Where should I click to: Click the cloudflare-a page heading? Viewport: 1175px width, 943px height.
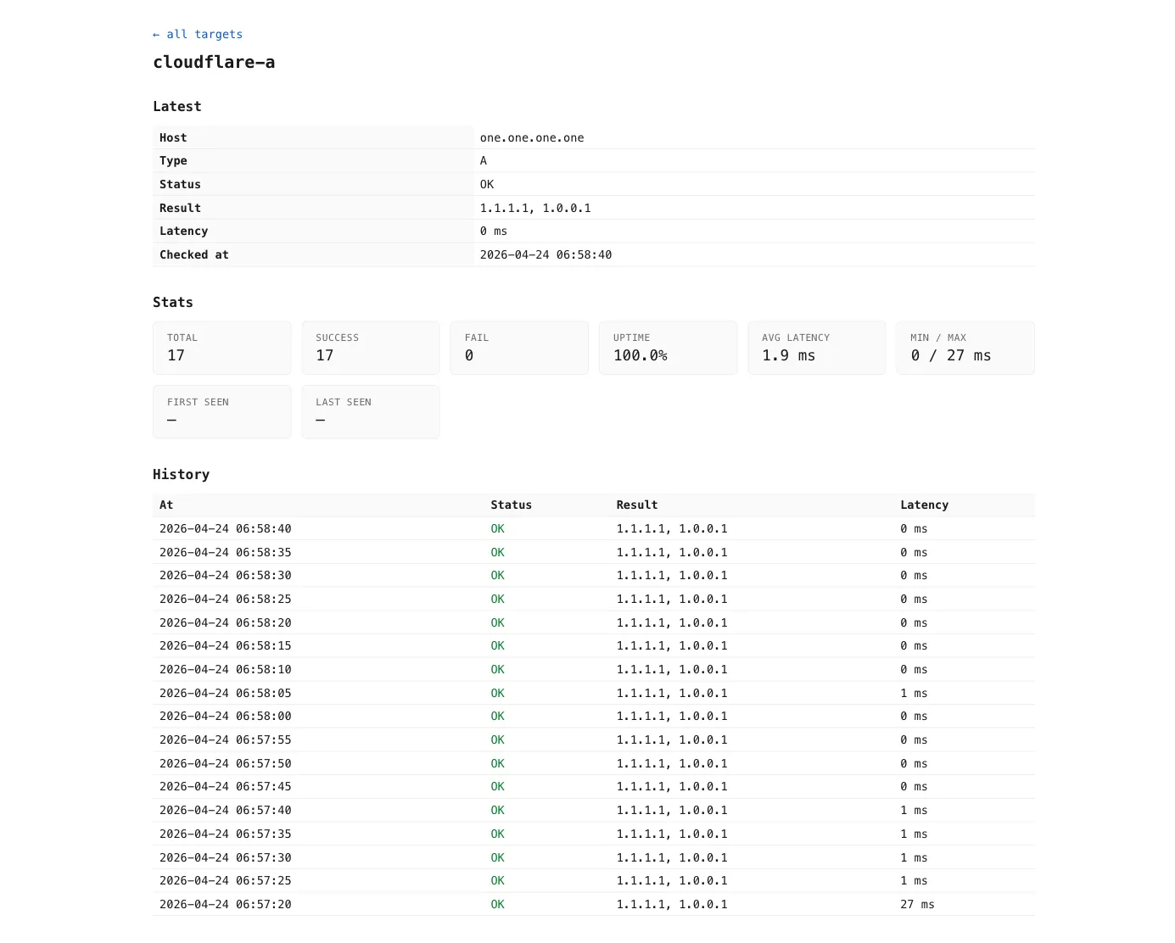pos(214,62)
